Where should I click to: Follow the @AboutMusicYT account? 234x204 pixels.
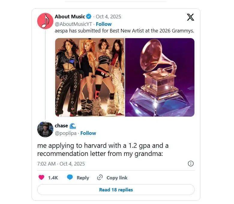[104, 24]
